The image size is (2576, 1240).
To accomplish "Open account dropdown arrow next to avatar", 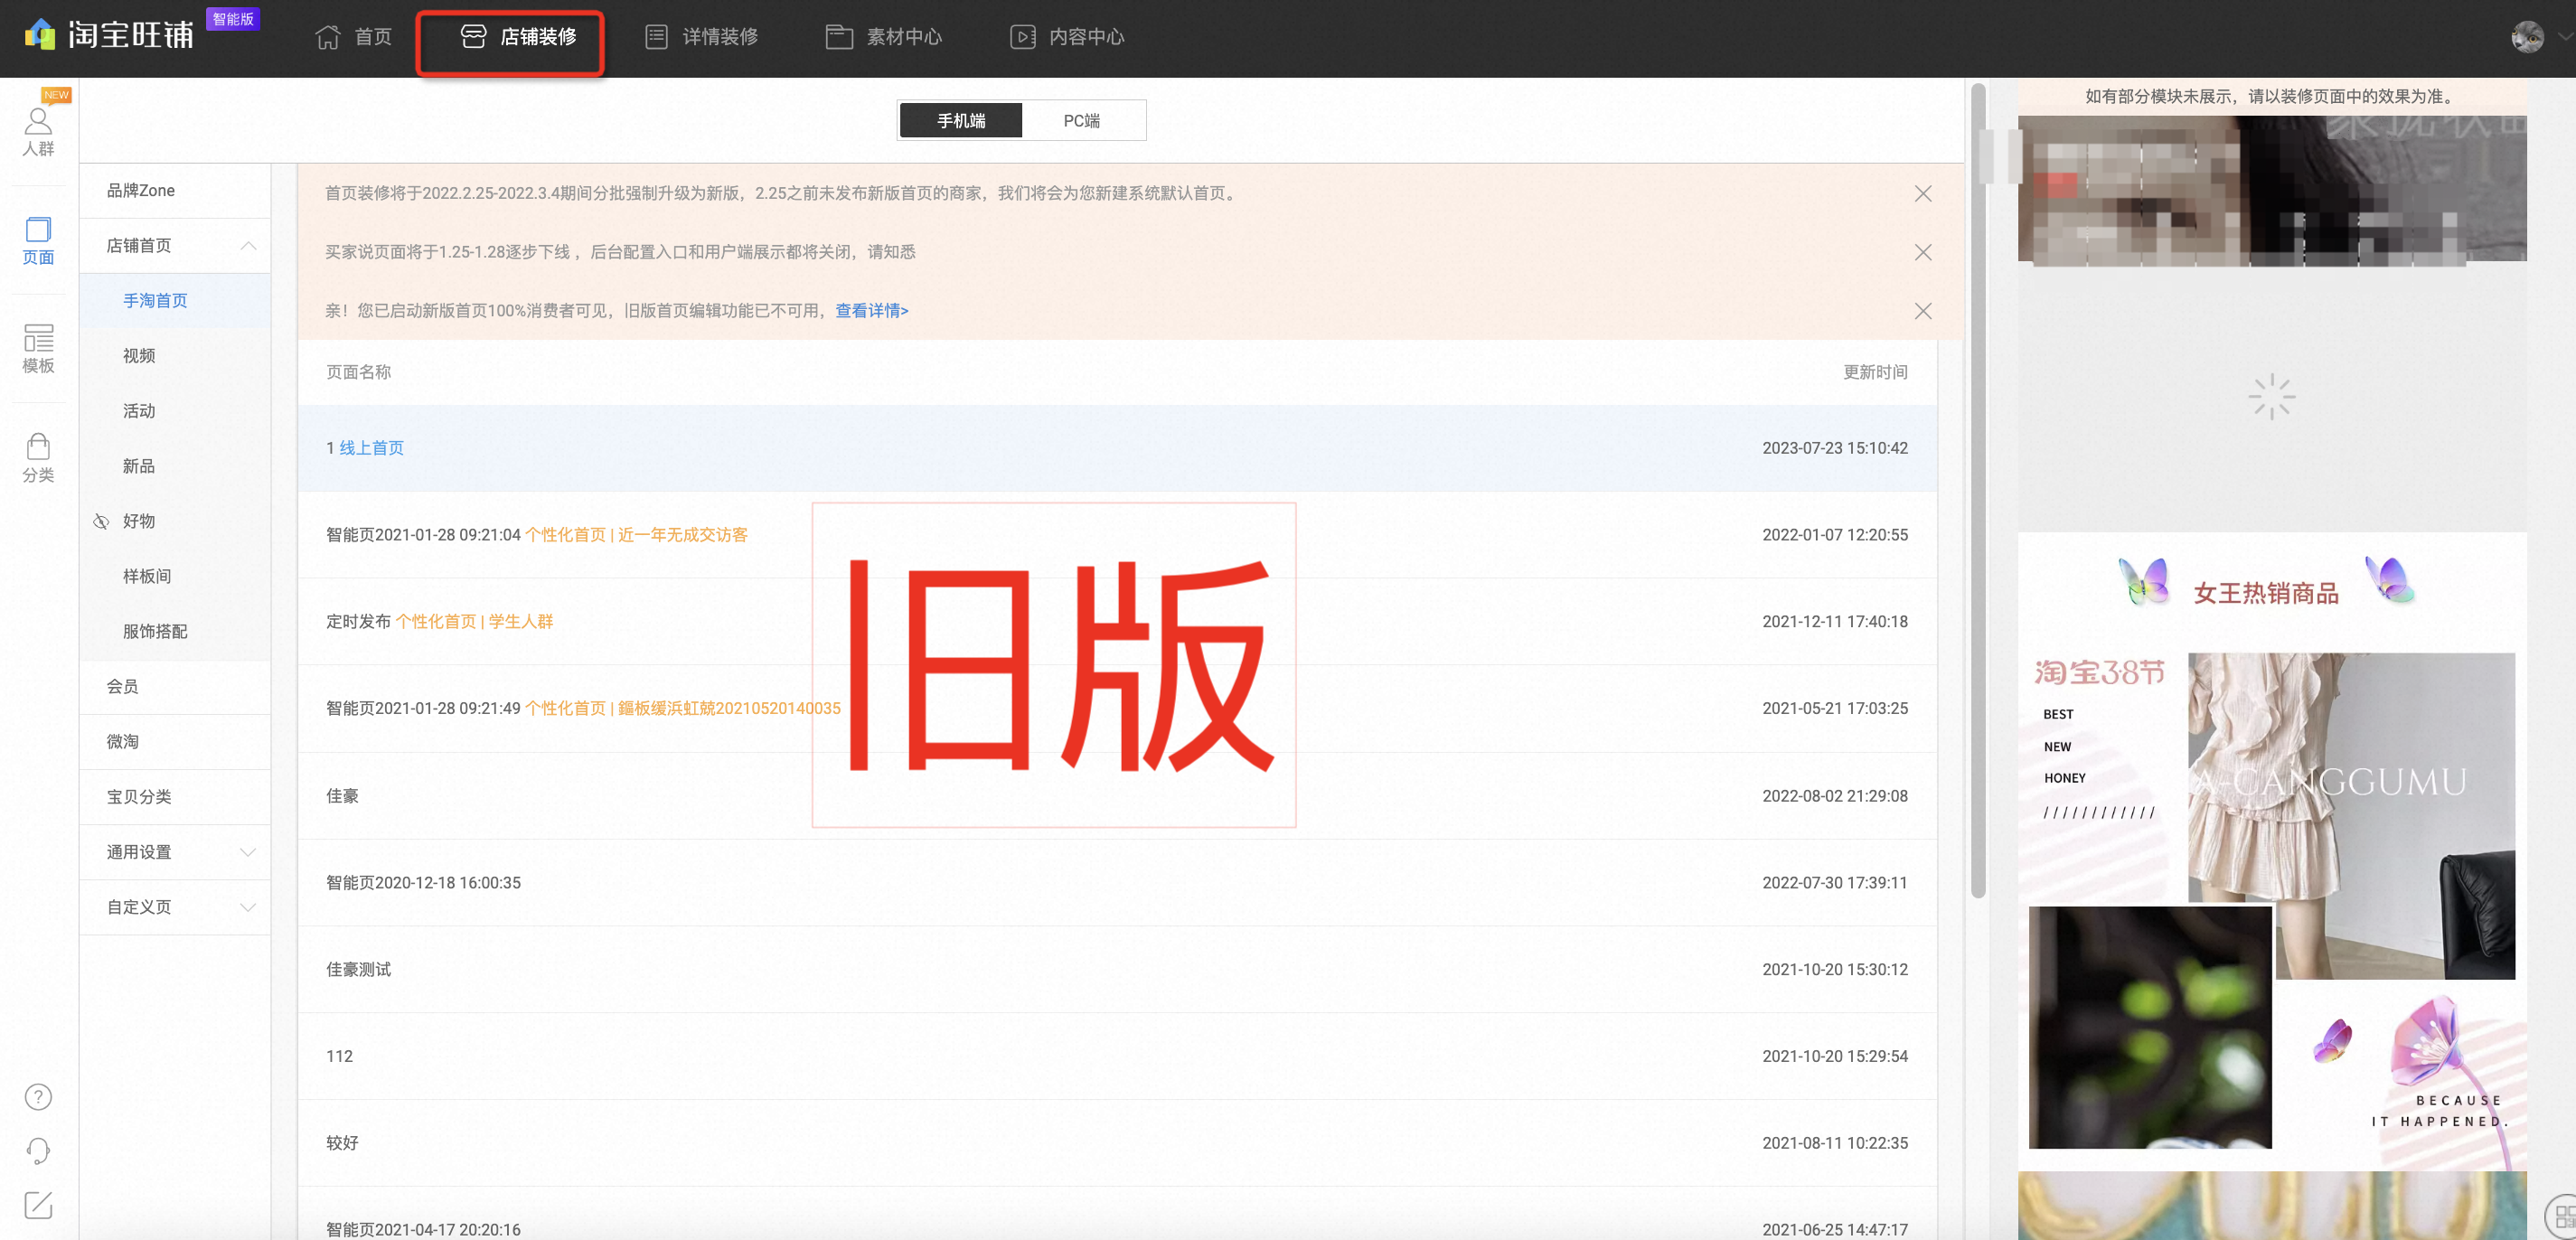I will (2564, 36).
